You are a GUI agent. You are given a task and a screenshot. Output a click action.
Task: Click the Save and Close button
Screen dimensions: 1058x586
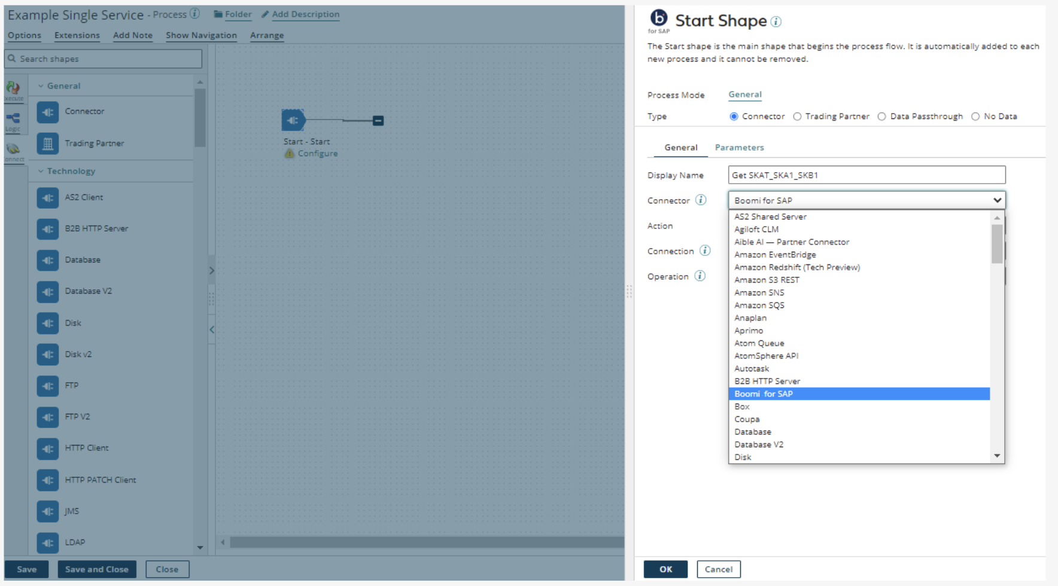(96, 569)
